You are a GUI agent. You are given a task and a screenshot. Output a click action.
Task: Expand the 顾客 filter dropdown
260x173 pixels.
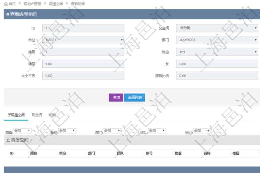click(22, 131)
